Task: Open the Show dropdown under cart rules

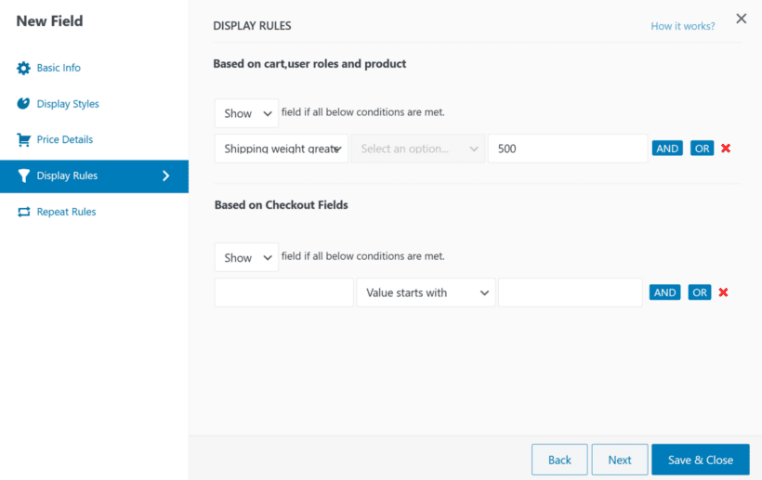Action: click(x=246, y=113)
